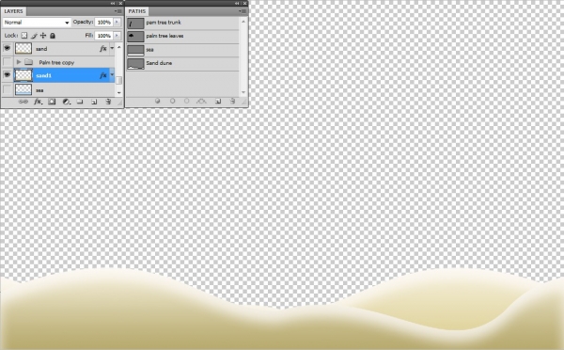Collapse Layers panel to icons
Screen dimensions: 564x350
[113, 3]
